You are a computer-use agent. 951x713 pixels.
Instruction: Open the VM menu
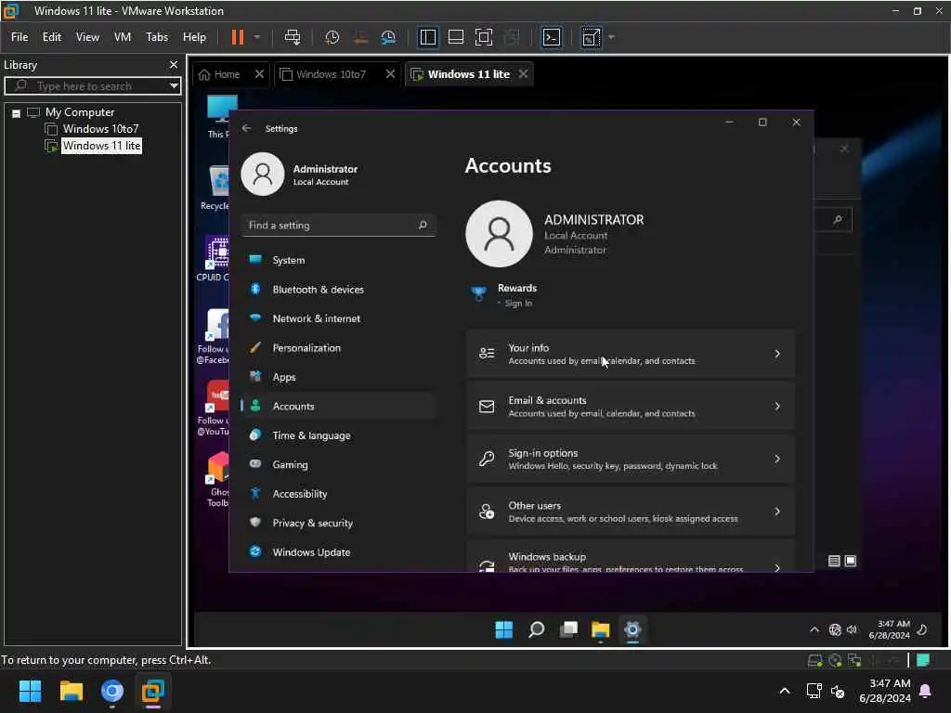pos(123,37)
